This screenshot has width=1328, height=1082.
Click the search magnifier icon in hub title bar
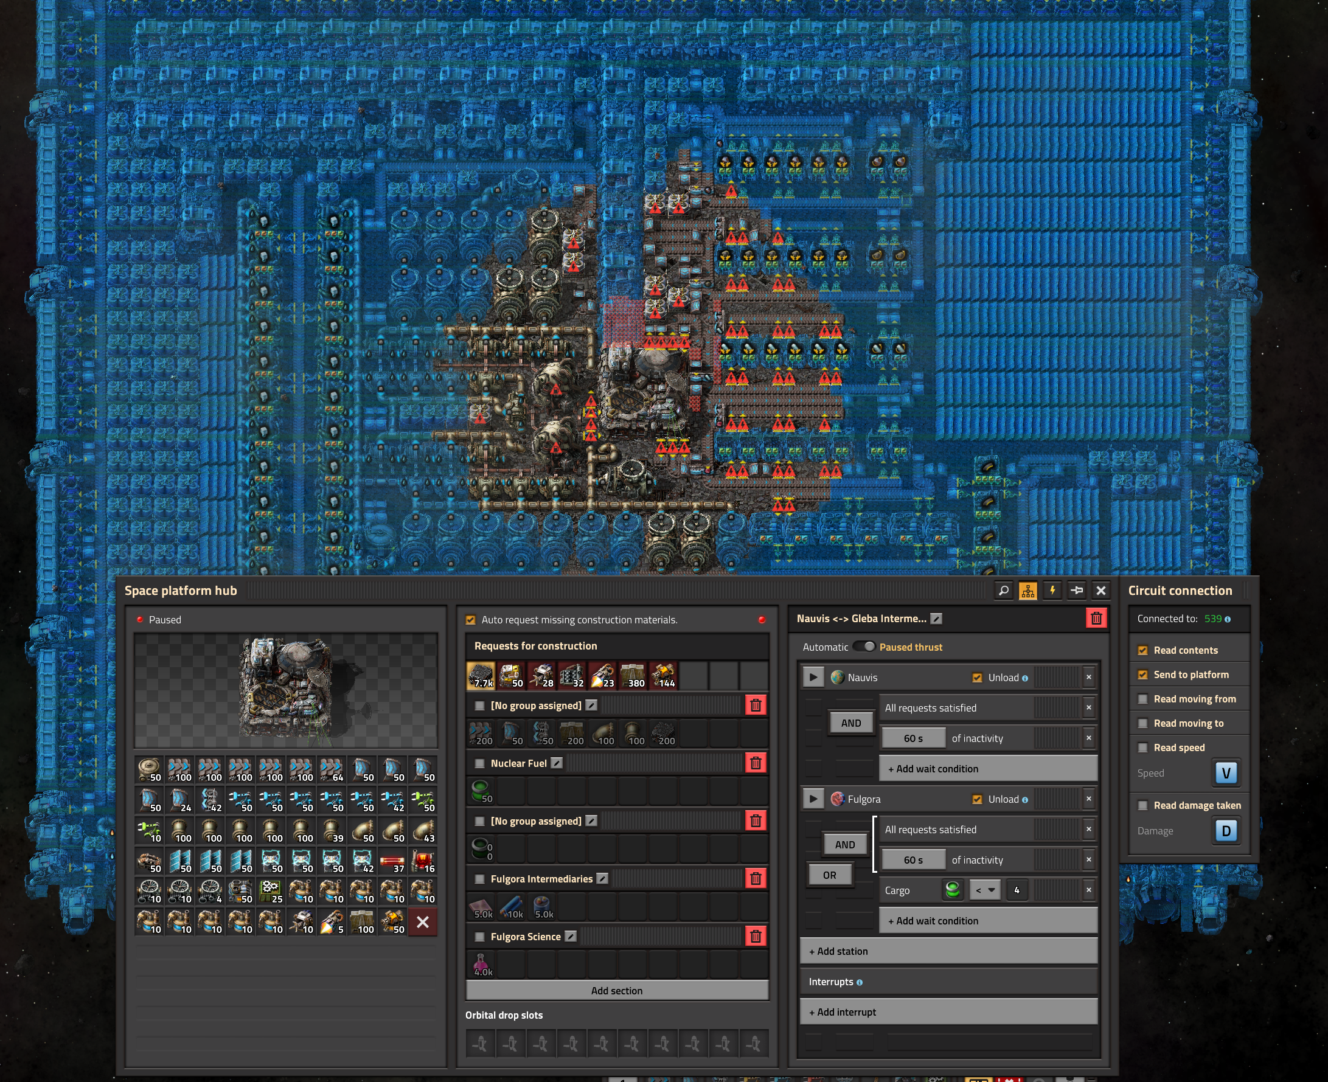pos(1003,590)
